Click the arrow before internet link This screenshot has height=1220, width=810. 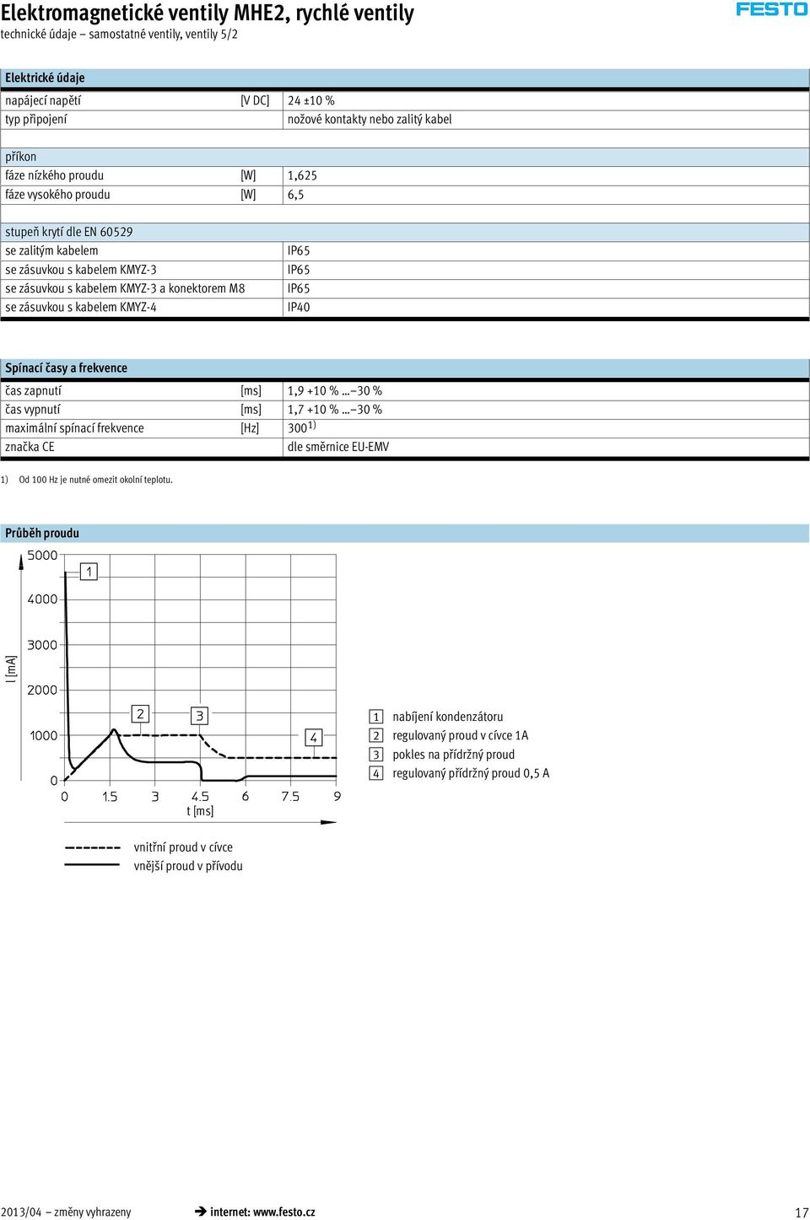201,1212
